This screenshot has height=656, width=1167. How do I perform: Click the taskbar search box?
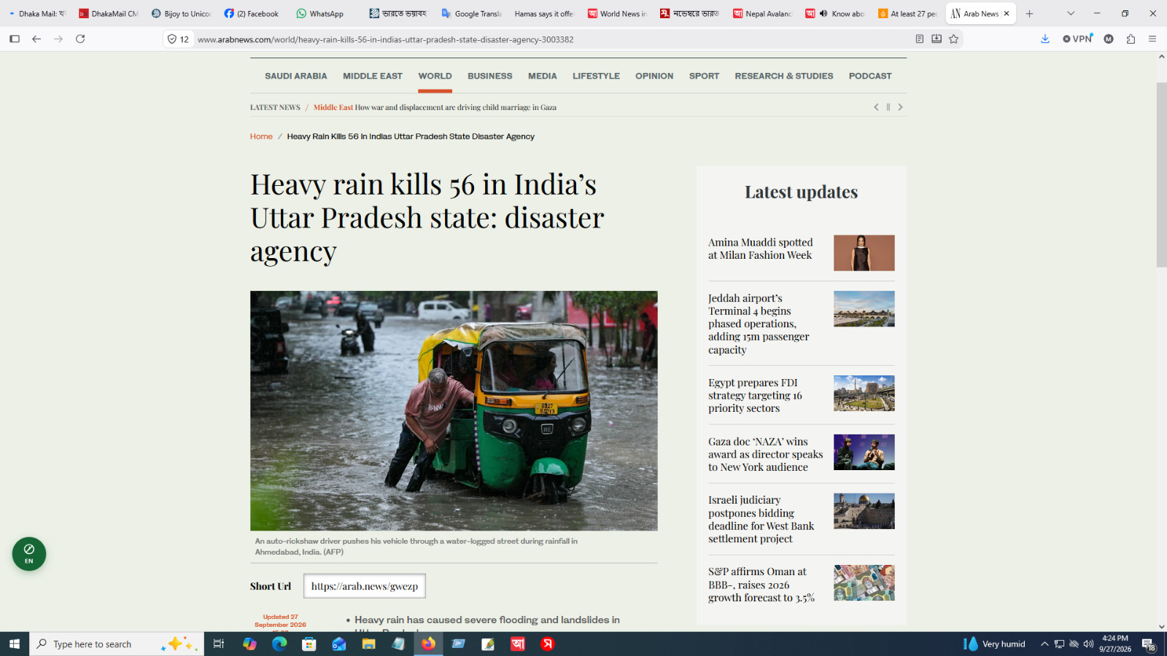click(117, 644)
